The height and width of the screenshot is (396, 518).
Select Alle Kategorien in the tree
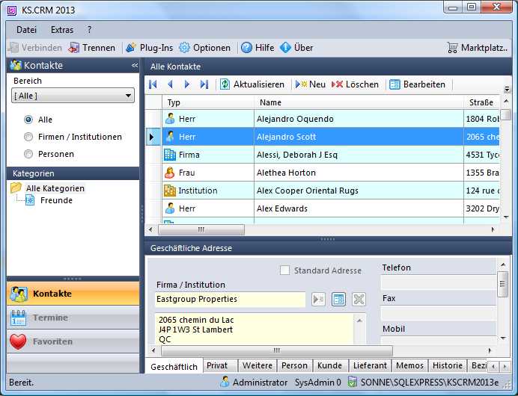pyautogui.click(x=55, y=188)
